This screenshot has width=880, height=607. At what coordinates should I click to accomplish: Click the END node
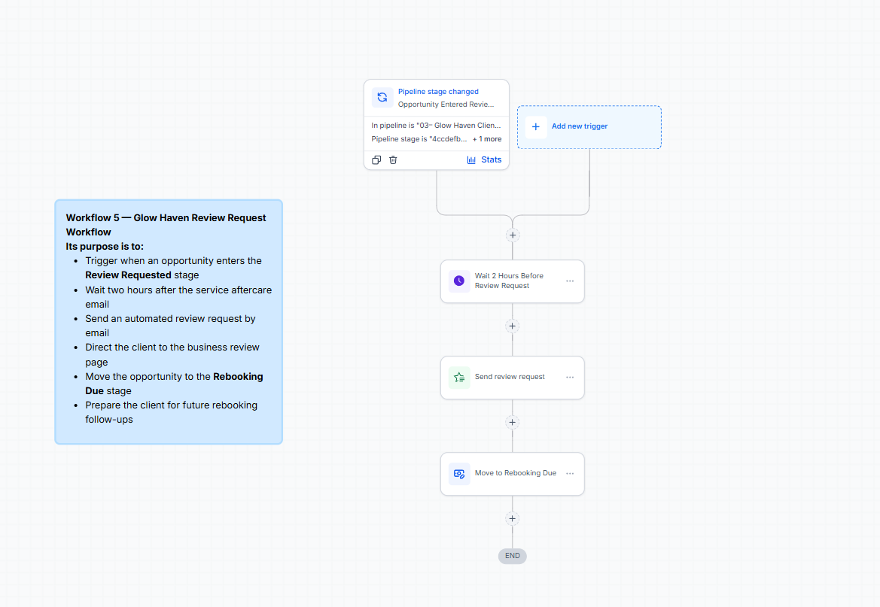[513, 556]
